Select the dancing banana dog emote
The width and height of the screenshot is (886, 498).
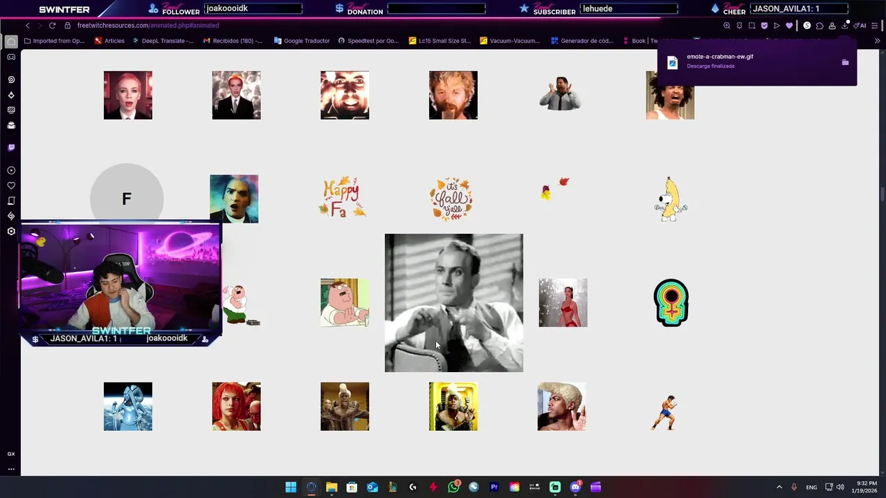pyautogui.click(x=671, y=199)
